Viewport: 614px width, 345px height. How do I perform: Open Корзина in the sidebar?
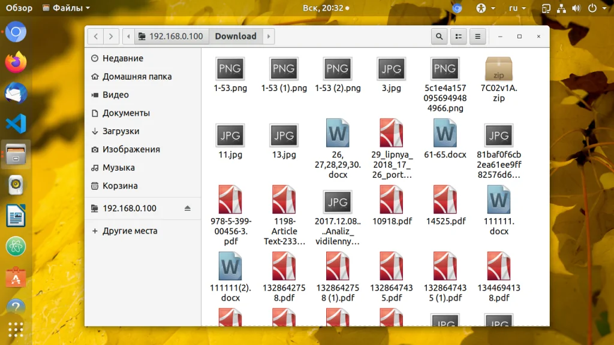pyautogui.click(x=143, y=186)
